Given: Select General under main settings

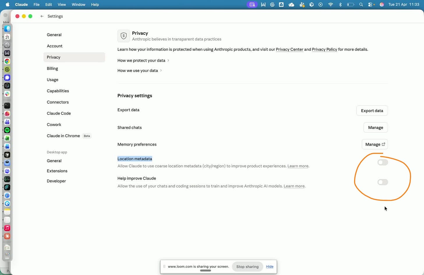Looking at the screenshot, I should coord(74,35).
